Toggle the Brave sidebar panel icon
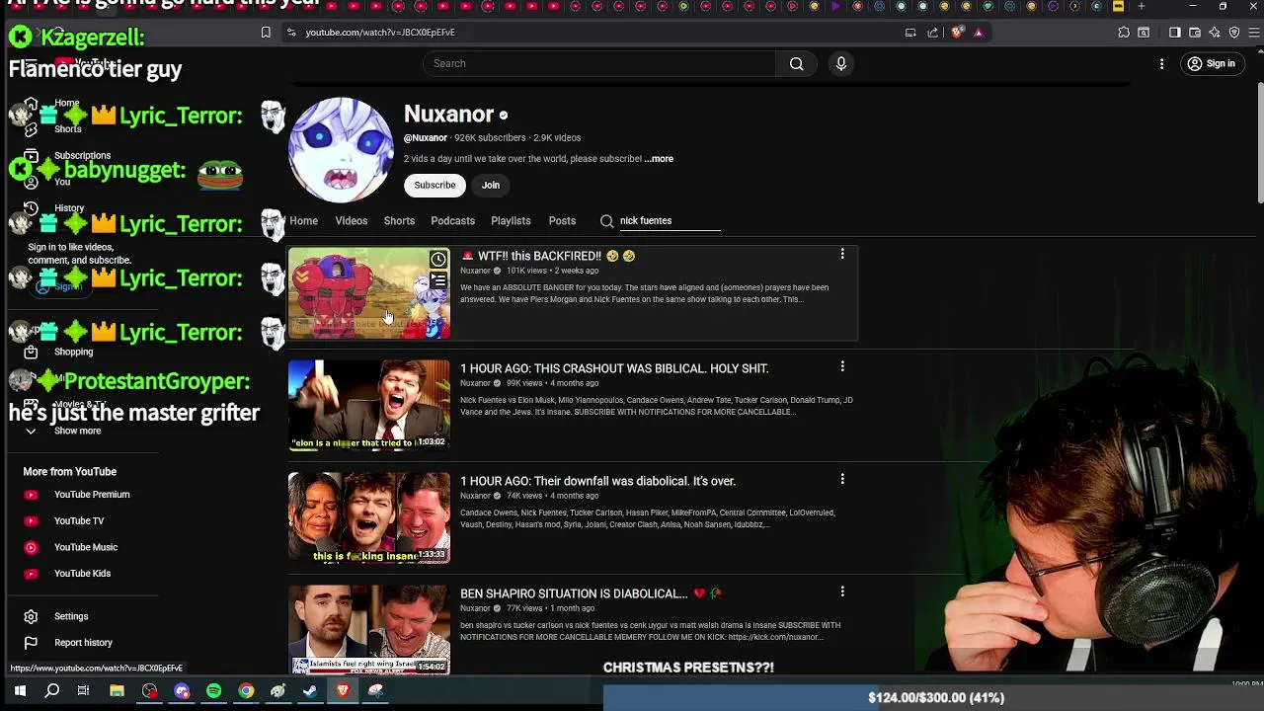Image resolution: width=1264 pixels, height=711 pixels. [x=1174, y=33]
